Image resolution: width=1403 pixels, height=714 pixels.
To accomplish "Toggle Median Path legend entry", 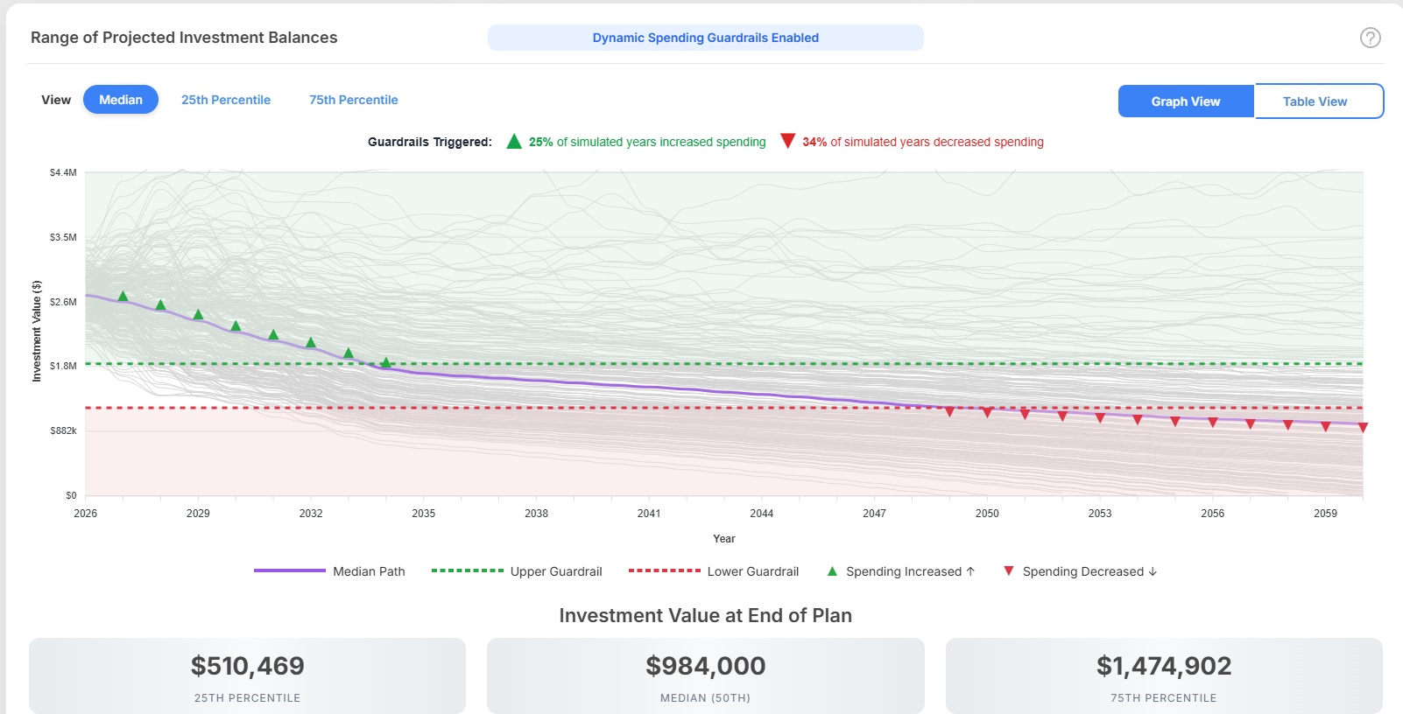I will click(330, 571).
